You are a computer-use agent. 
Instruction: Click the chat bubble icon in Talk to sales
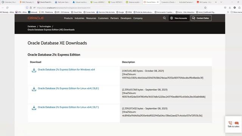(x=237, y=123)
